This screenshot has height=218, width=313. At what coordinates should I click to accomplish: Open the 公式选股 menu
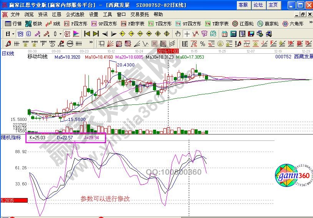tap(75, 15)
